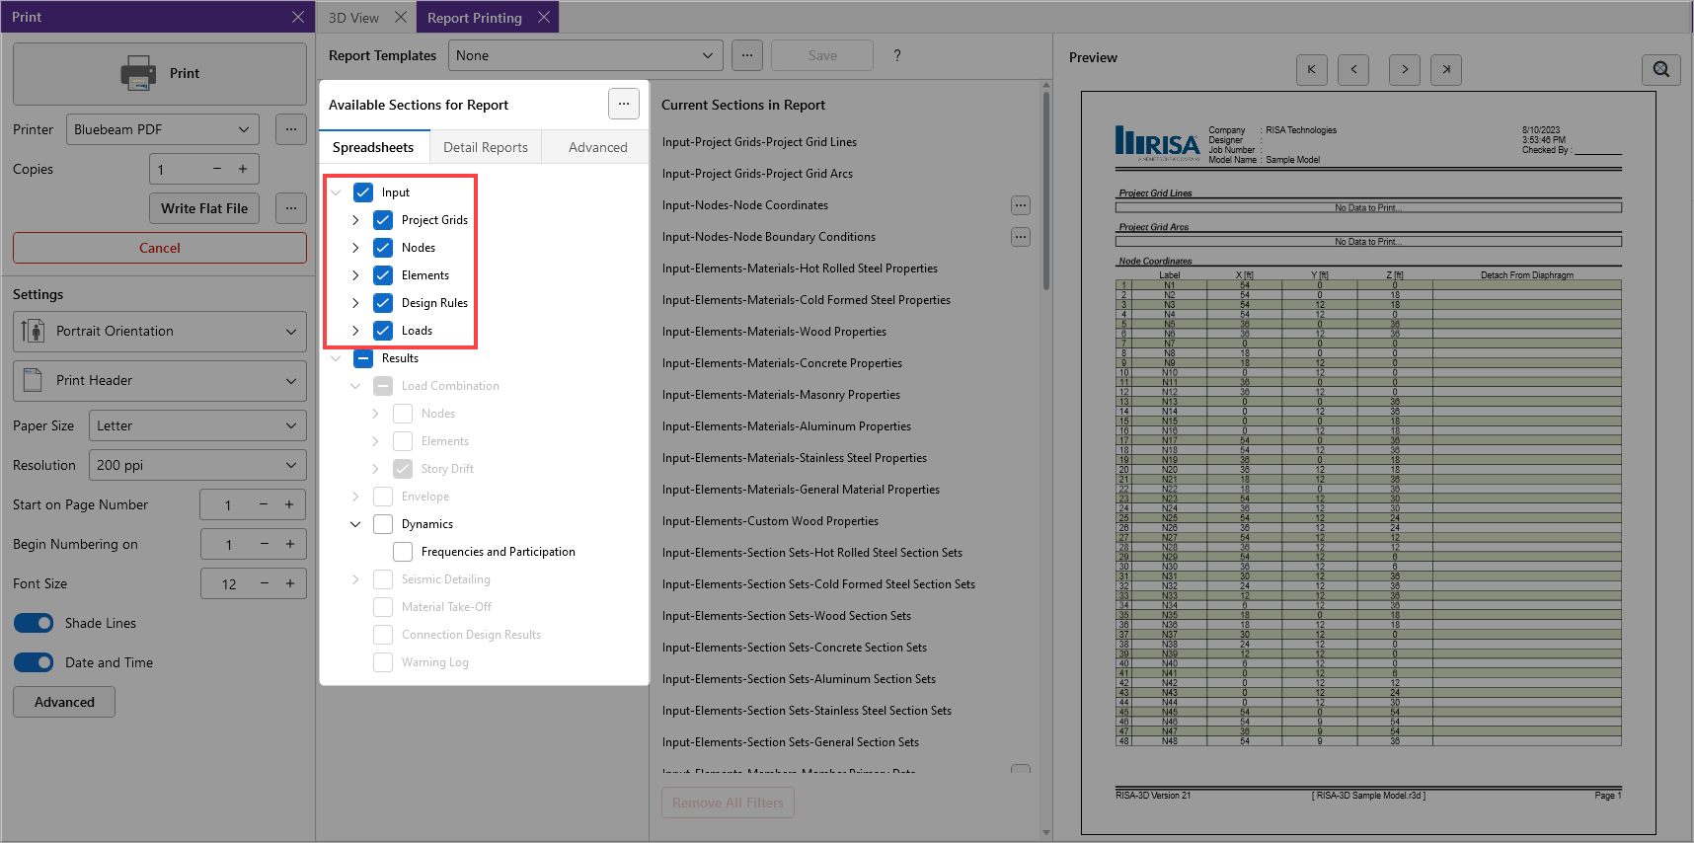Check Frequencies and Participation checkbox

point(403,552)
